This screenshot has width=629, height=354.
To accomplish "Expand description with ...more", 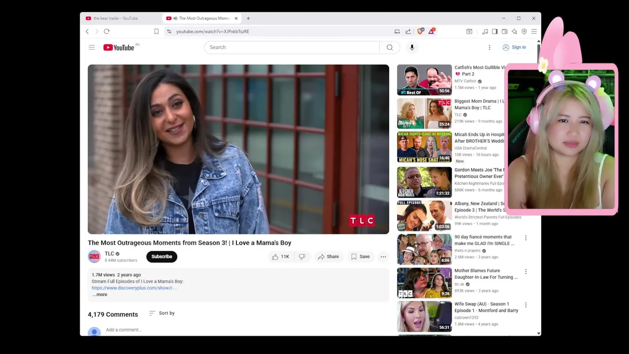I will [x=100, y=295].
